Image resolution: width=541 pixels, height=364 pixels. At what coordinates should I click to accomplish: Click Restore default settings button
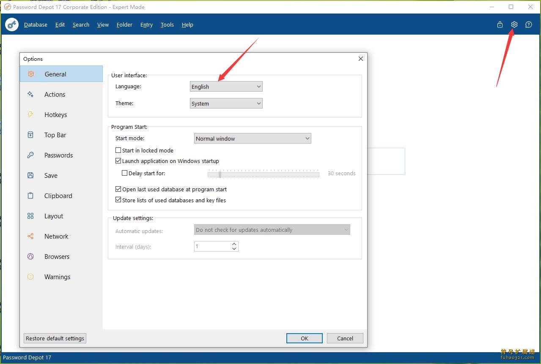[x=55, y=338]
